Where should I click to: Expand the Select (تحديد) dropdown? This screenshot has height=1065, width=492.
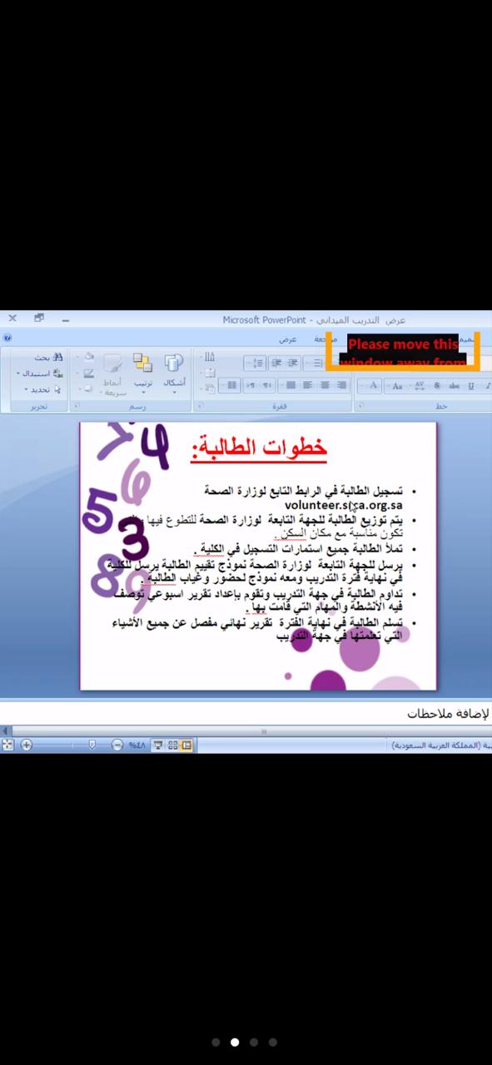pyautogui.click(x=27, y=389)
